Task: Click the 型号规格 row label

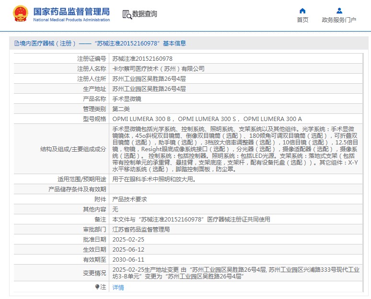Action: click(94, 119)
